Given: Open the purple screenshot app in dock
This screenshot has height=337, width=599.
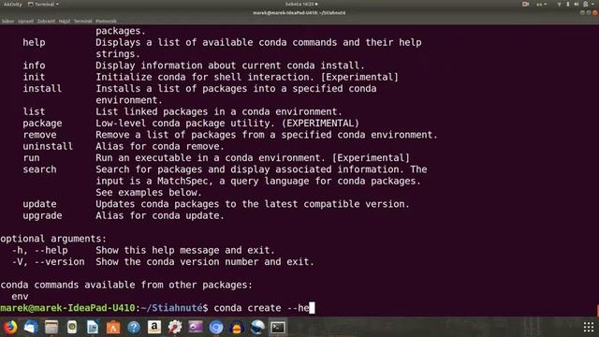Looking at the screenshot, I should tap(196, 327).
